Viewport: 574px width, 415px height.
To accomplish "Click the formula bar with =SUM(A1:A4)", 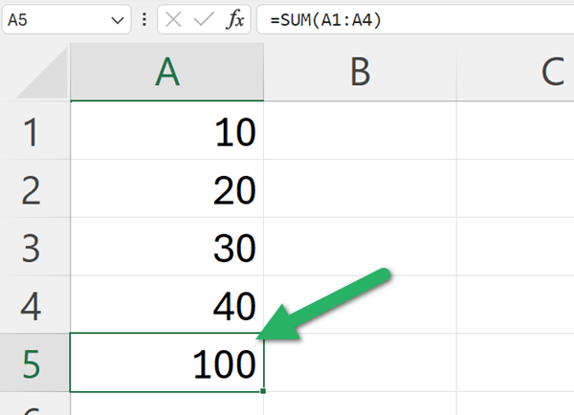I will (411, 19).
